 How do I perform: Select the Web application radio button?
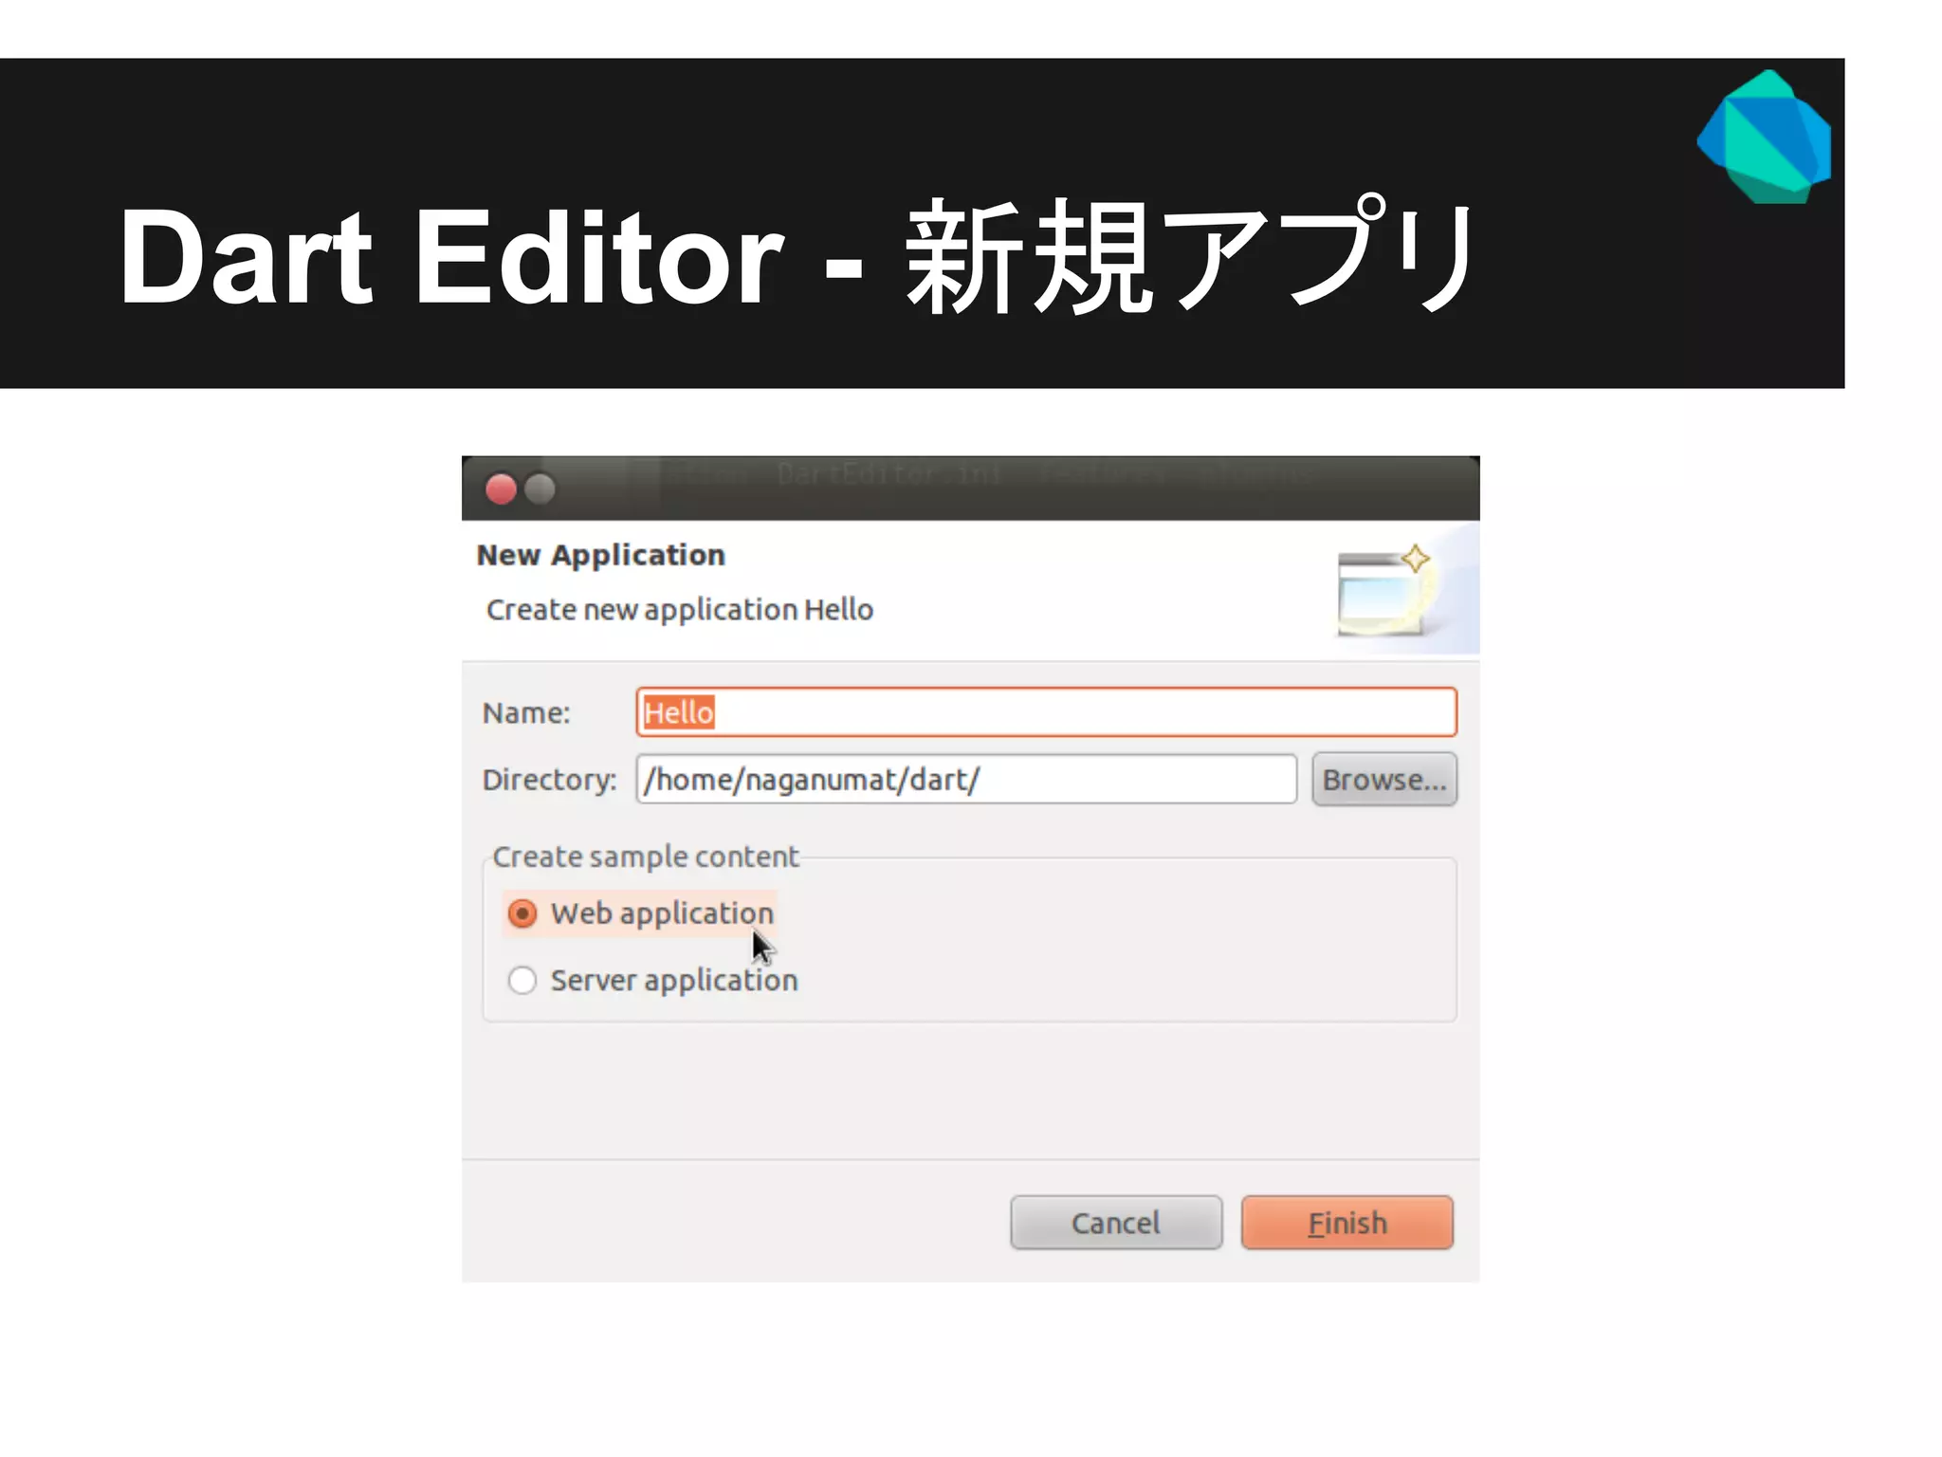click(522, 913)
